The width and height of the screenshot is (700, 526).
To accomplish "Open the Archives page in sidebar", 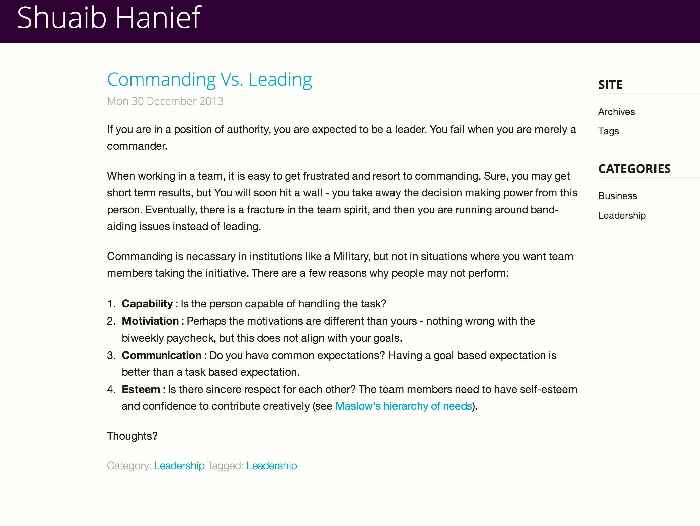I will [x=616, y=112].
